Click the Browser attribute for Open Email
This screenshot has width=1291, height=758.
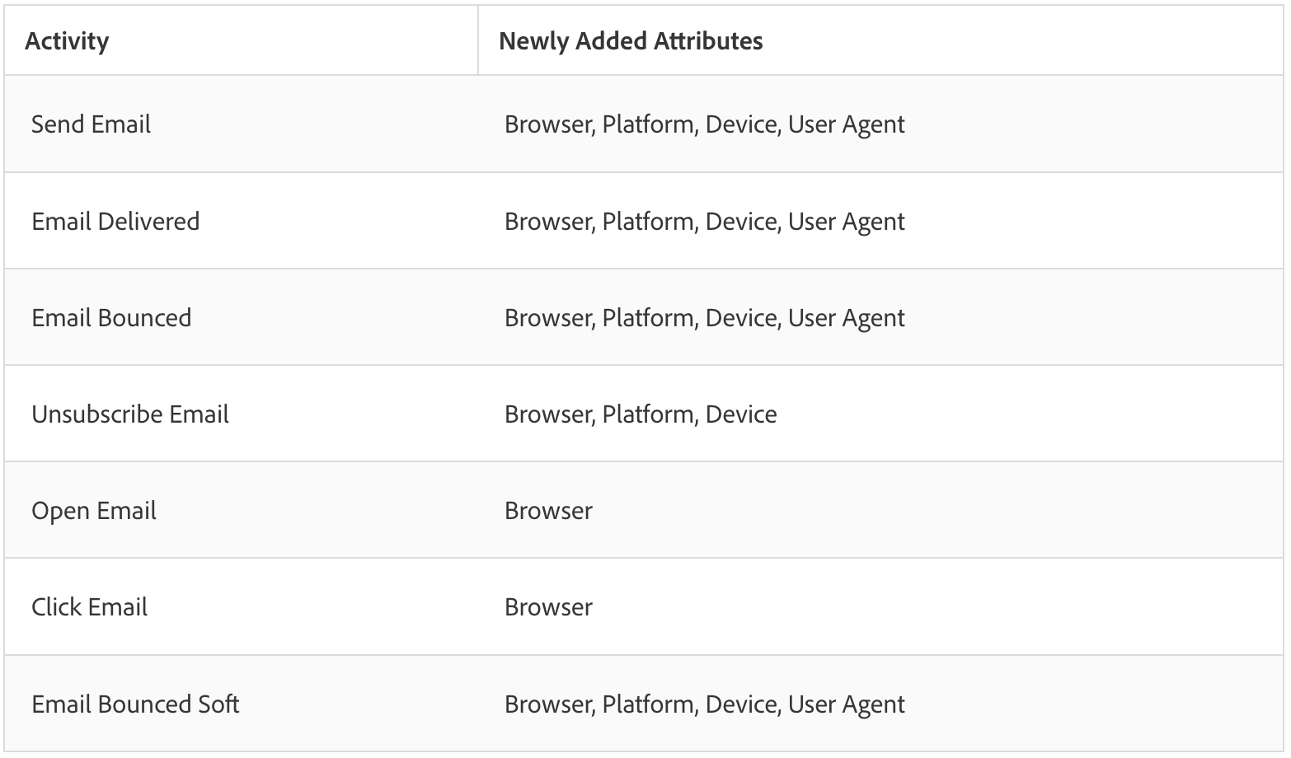[x=548, y=511]
